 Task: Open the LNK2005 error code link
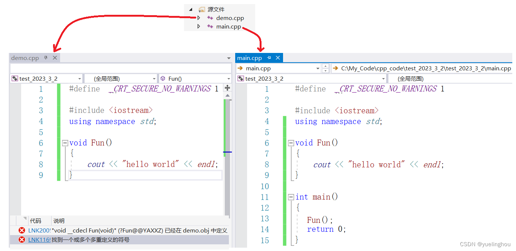39,230
